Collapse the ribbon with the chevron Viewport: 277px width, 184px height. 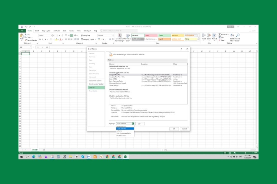[257, 43]
